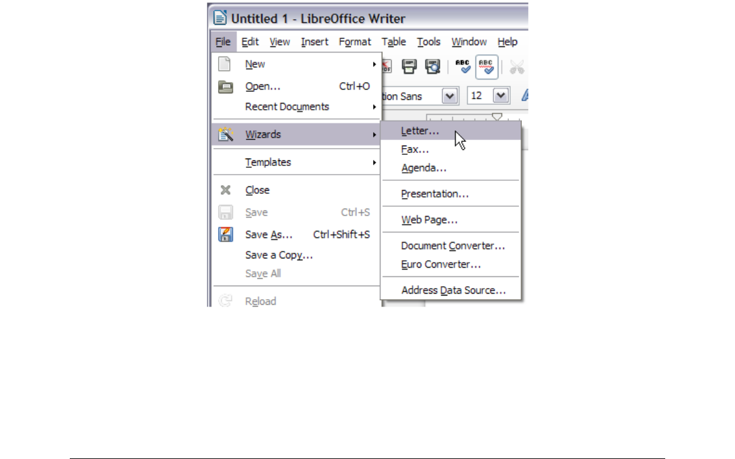
Task: Select the Wizards menu entry
Action: 296,134
